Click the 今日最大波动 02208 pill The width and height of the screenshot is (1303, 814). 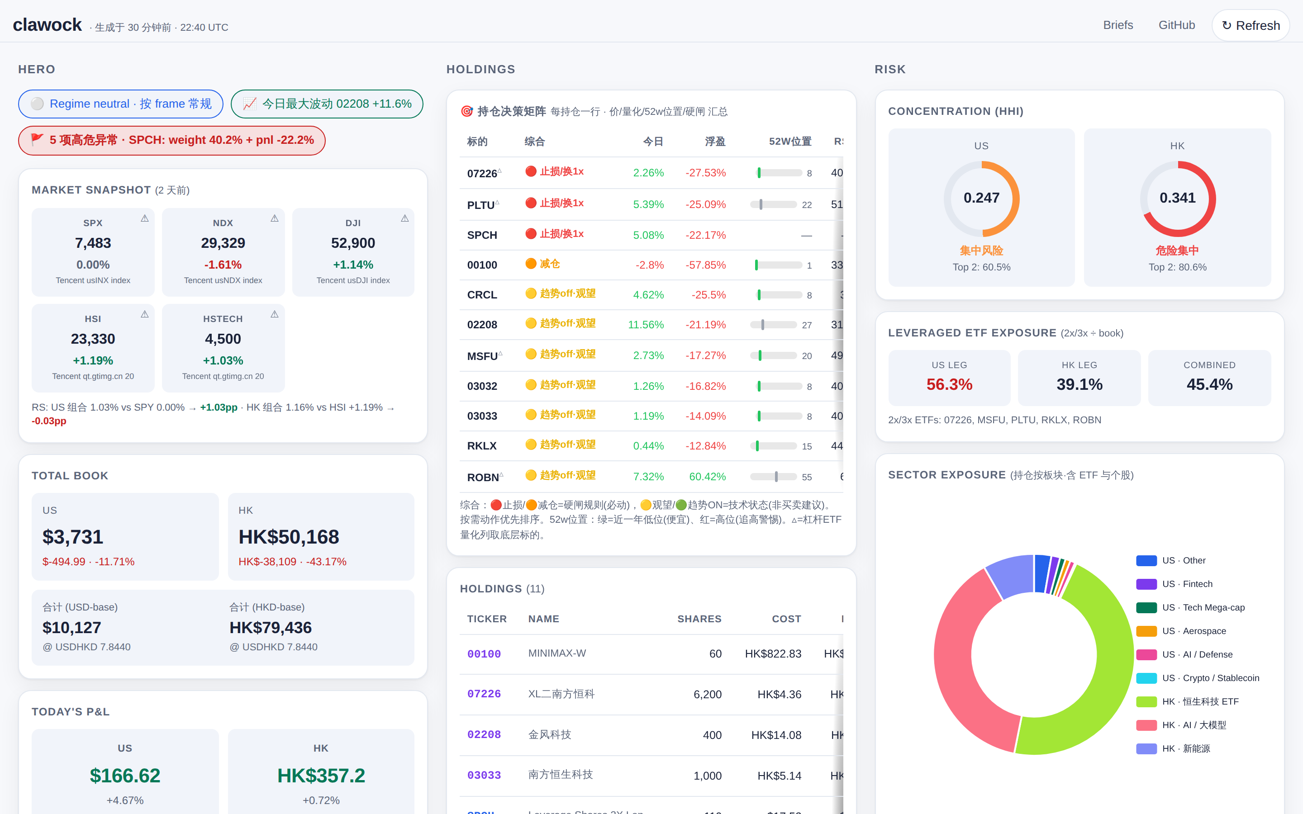point(327,104)
